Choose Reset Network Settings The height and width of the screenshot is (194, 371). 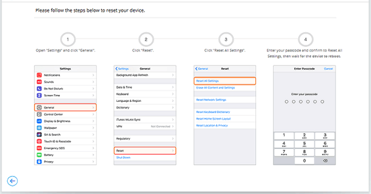pyautogui.click(x=211, y=100)
